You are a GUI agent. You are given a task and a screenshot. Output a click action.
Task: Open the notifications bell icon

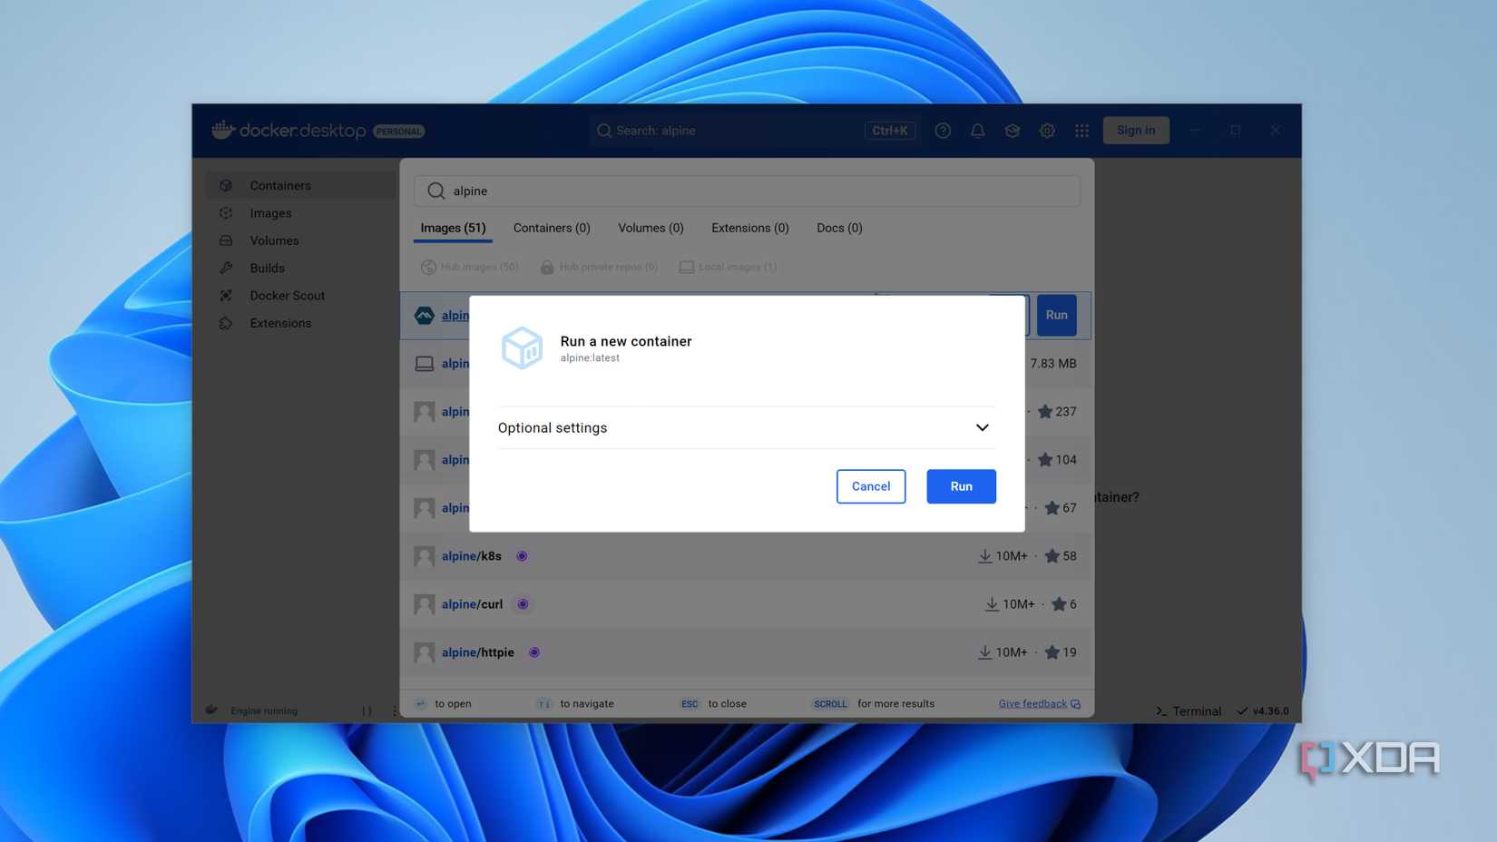pos(977,131)
